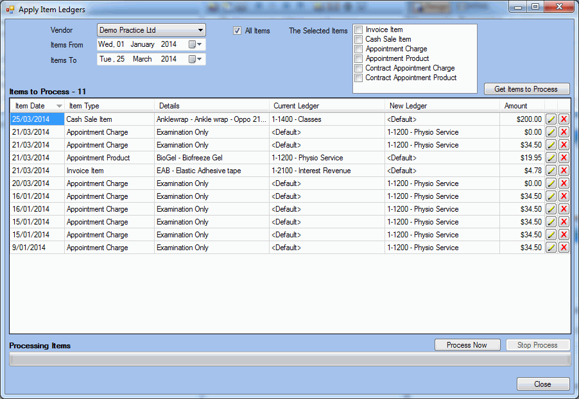Delete the 9/01/2014 Appointment Charge row
This screenshot has width=579, height=399.
[564, 248]
